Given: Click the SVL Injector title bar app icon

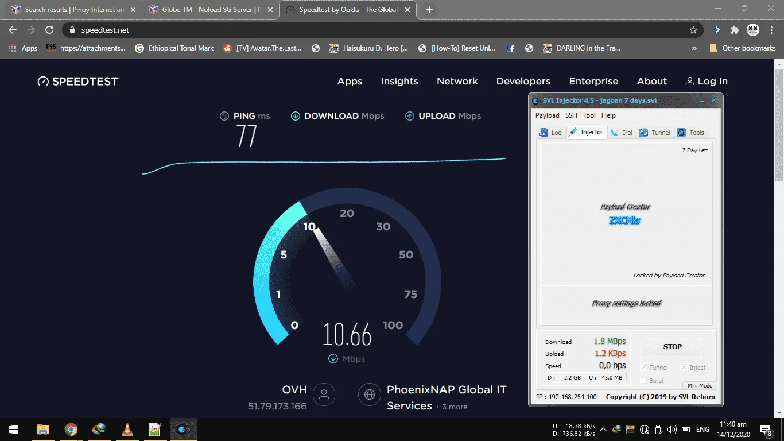Looking at the screenshot, I should click(x=535, y=100).
